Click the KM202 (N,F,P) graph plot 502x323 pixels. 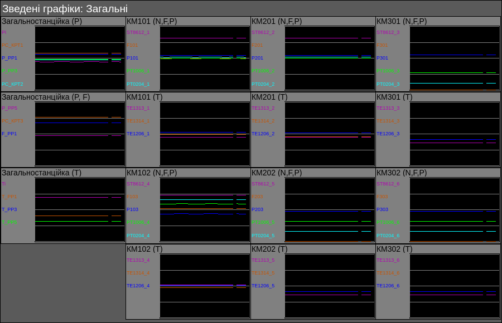(x=330, y=209)
